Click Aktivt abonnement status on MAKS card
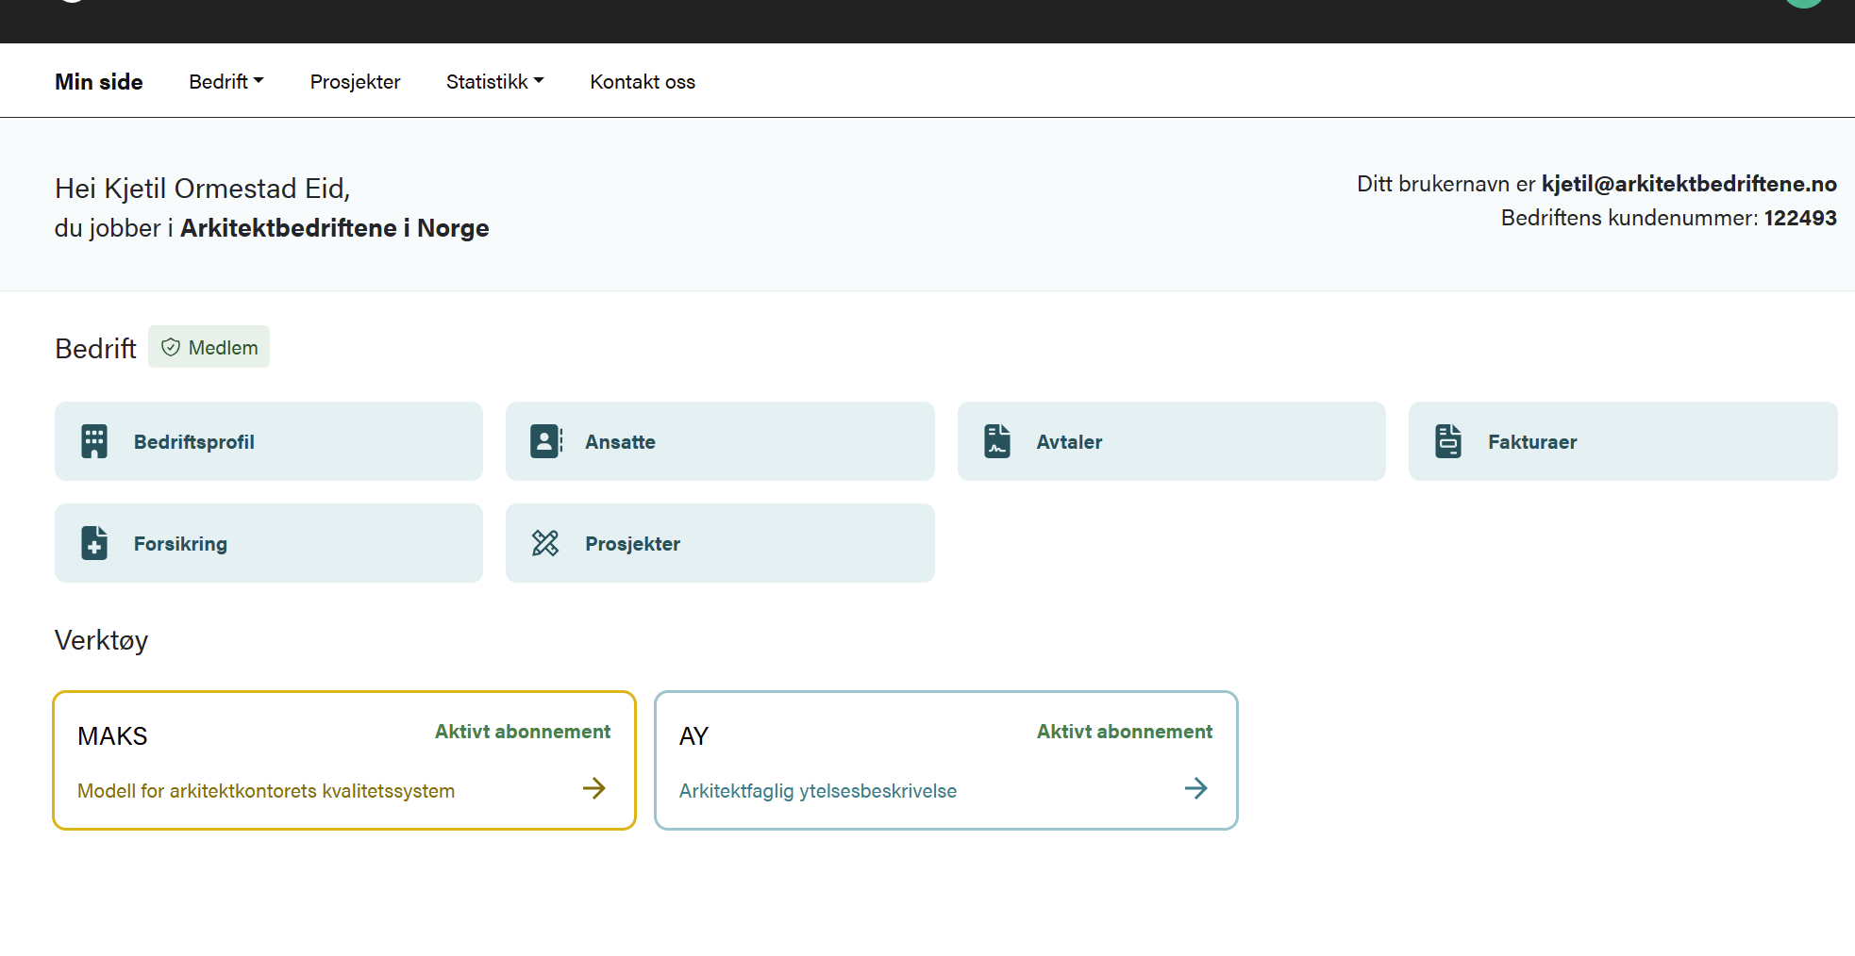The width and height of the screenshot is (1855, 956). click(523, 732)
